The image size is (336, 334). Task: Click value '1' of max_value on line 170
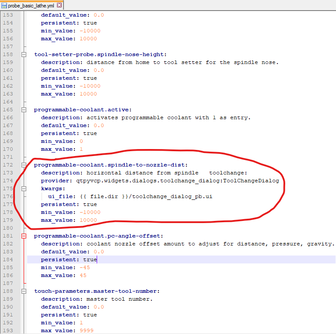(81, 149)
